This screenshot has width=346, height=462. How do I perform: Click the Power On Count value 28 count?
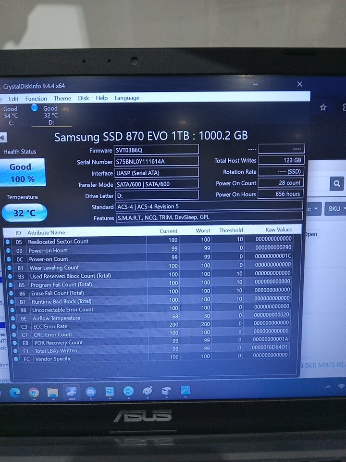point(281,183)
